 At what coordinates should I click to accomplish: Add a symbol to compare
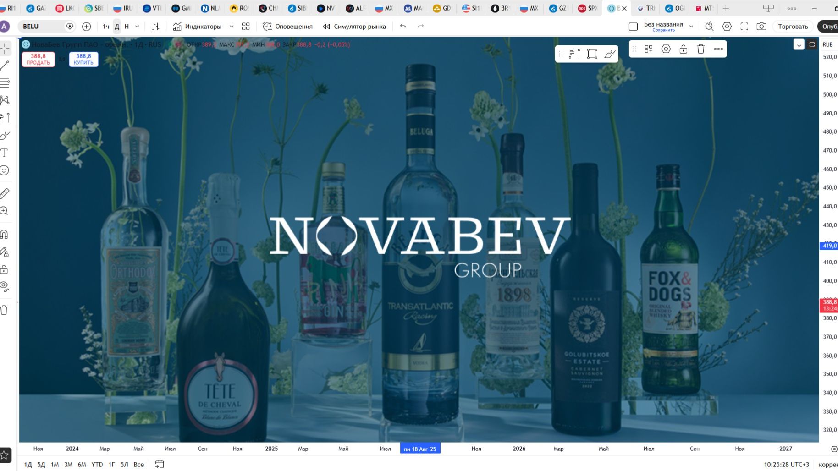(x=86, y=27)
